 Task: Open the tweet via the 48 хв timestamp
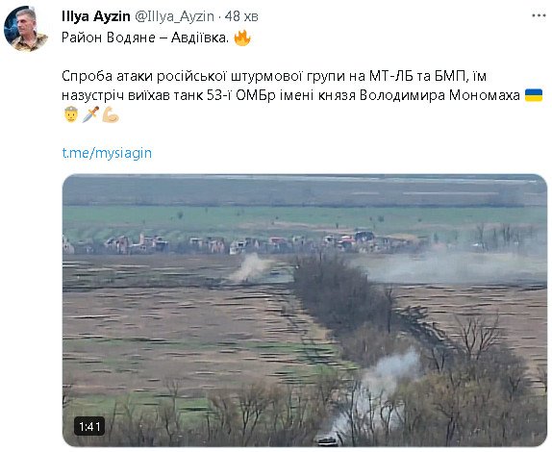241,16
